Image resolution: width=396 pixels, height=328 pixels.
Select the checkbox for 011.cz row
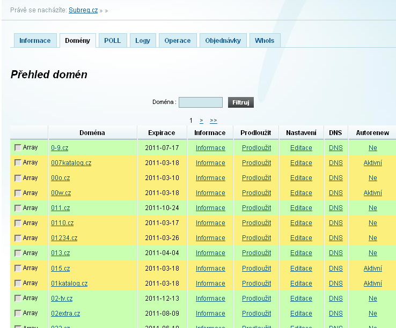click(x=18, y=208)
